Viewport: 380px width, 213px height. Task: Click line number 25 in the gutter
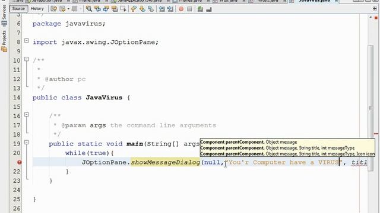[x=17, y=199]
